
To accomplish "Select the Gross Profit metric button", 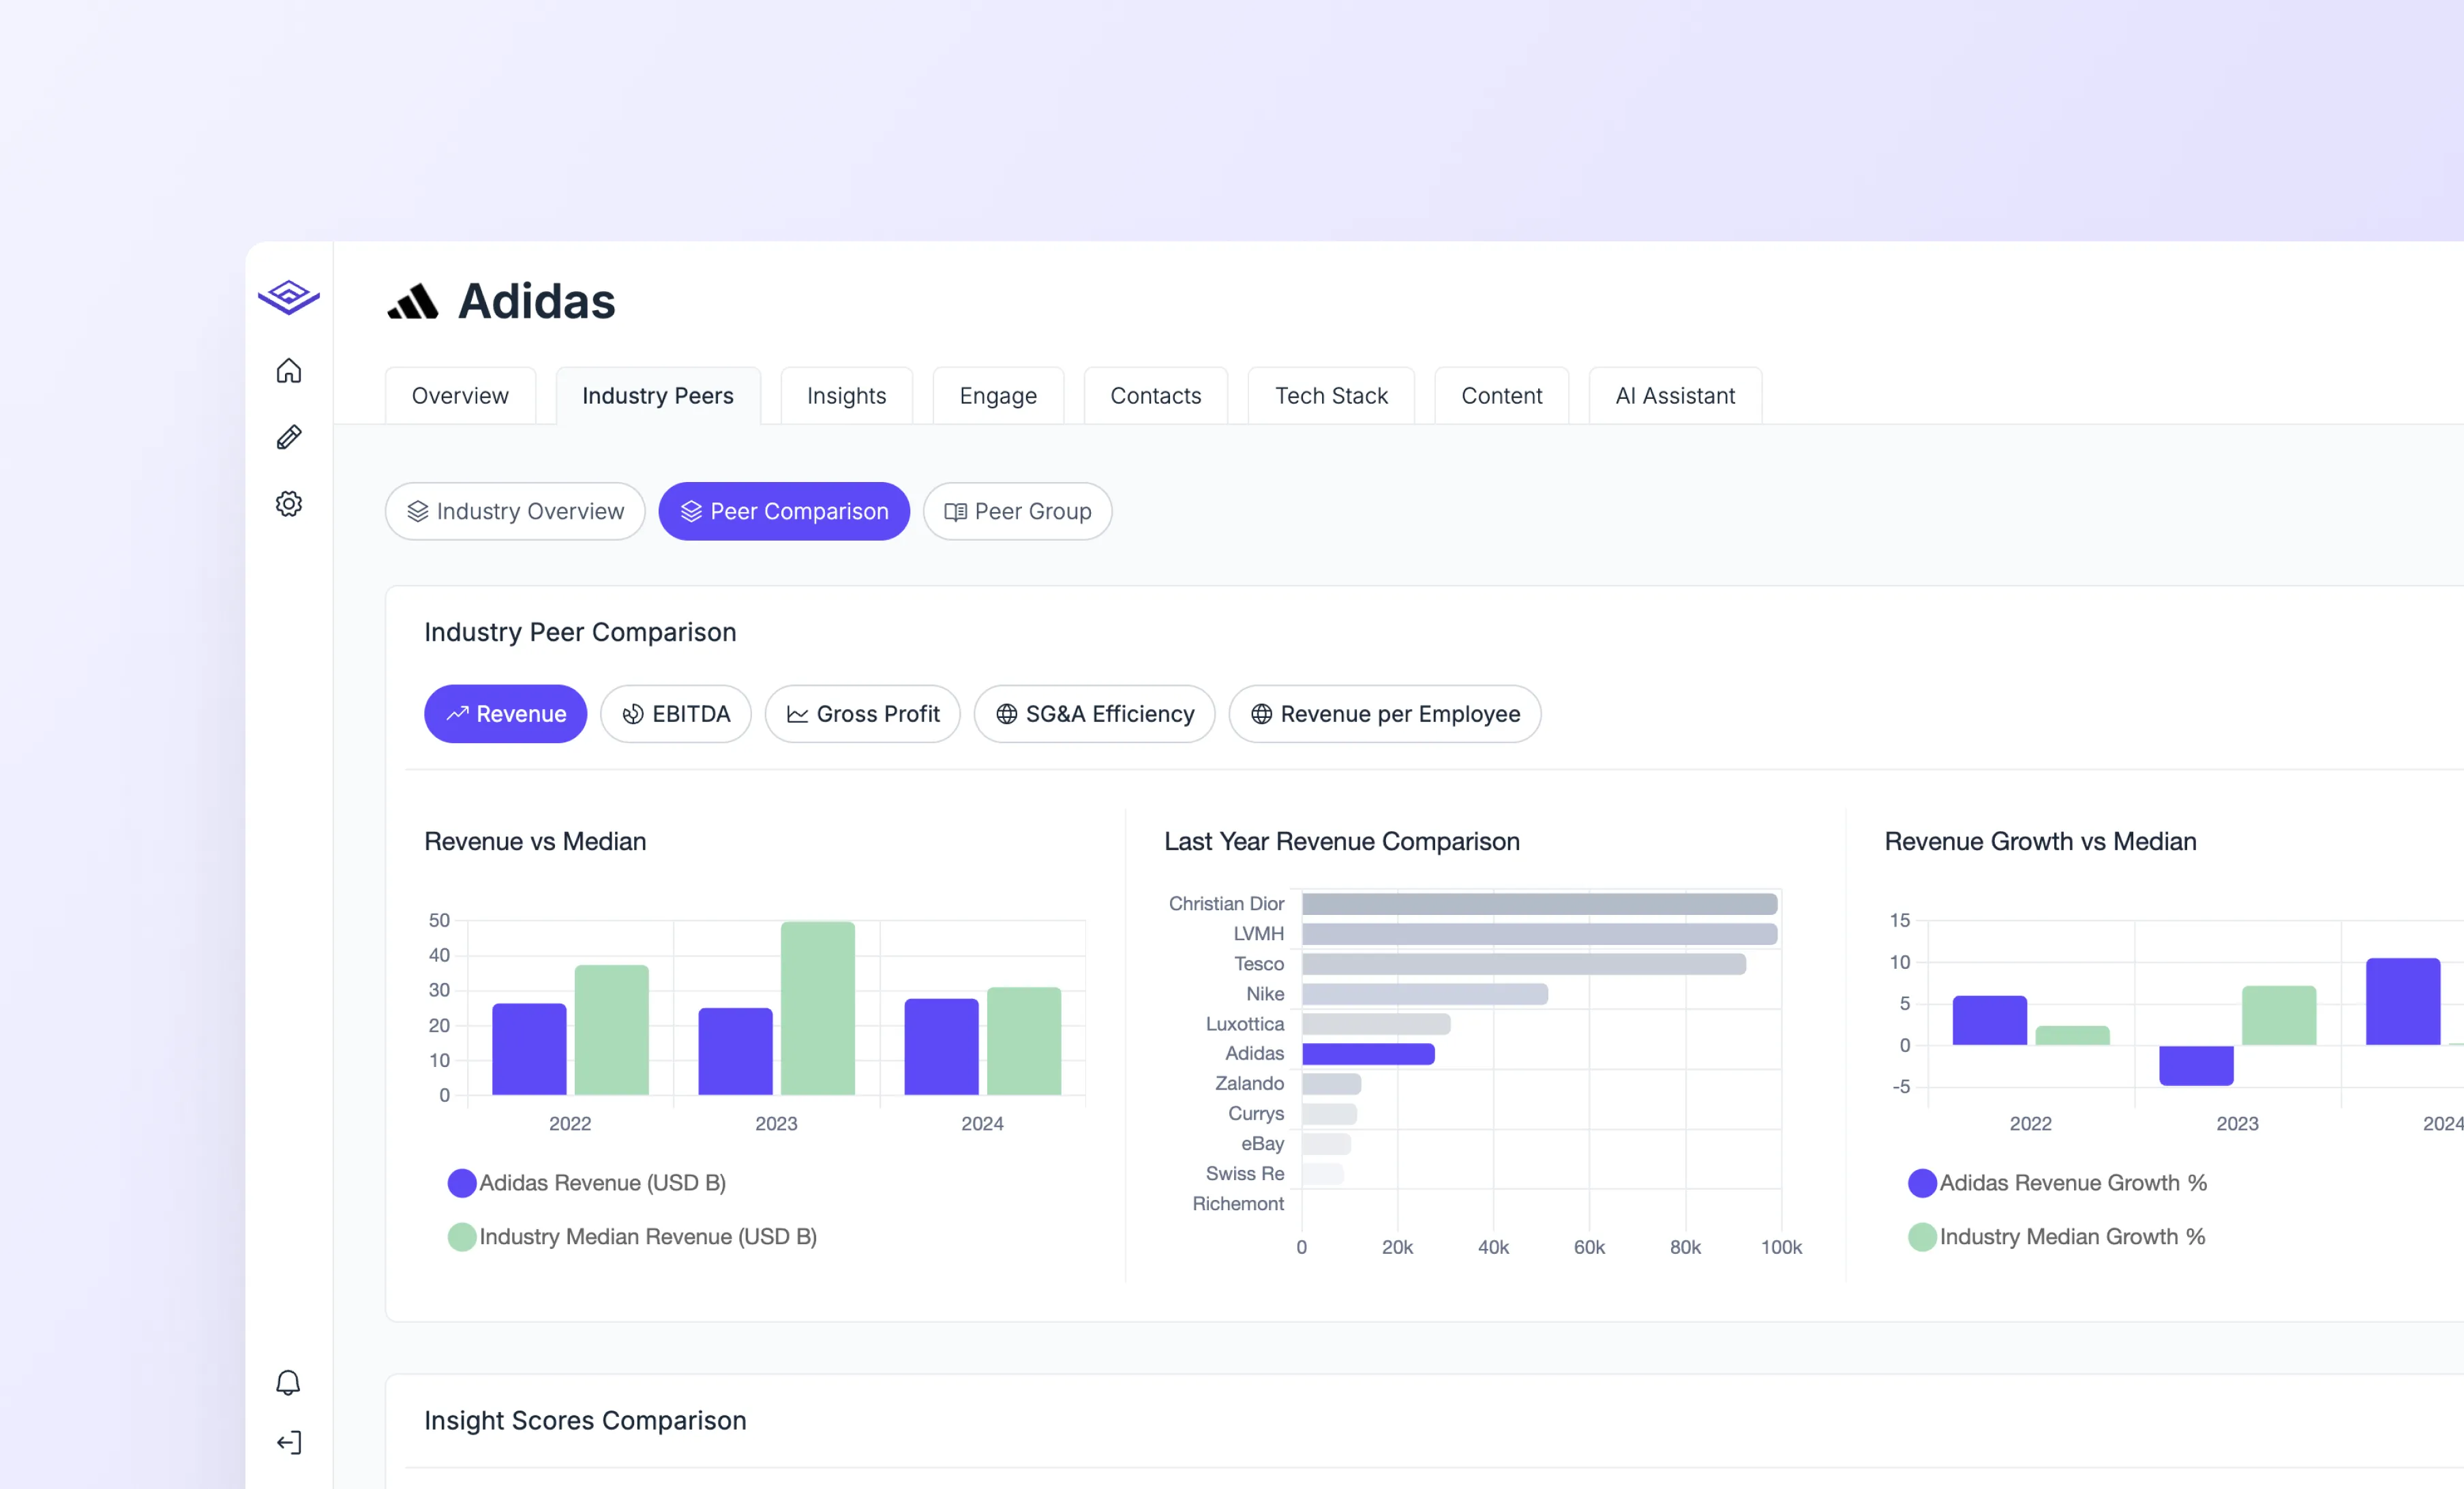I will pos(863,714).
